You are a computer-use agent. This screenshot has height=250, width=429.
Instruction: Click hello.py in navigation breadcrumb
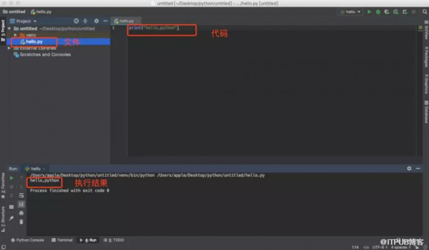[41, 12]
